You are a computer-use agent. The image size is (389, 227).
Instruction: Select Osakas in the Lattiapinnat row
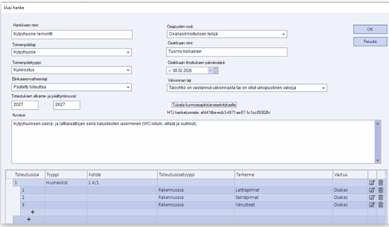[350, 190]
